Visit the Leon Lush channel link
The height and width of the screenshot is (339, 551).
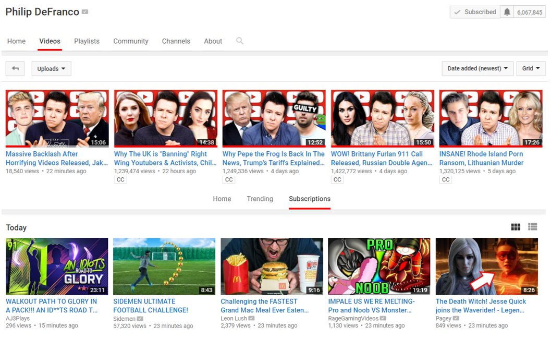click(234, 318)
